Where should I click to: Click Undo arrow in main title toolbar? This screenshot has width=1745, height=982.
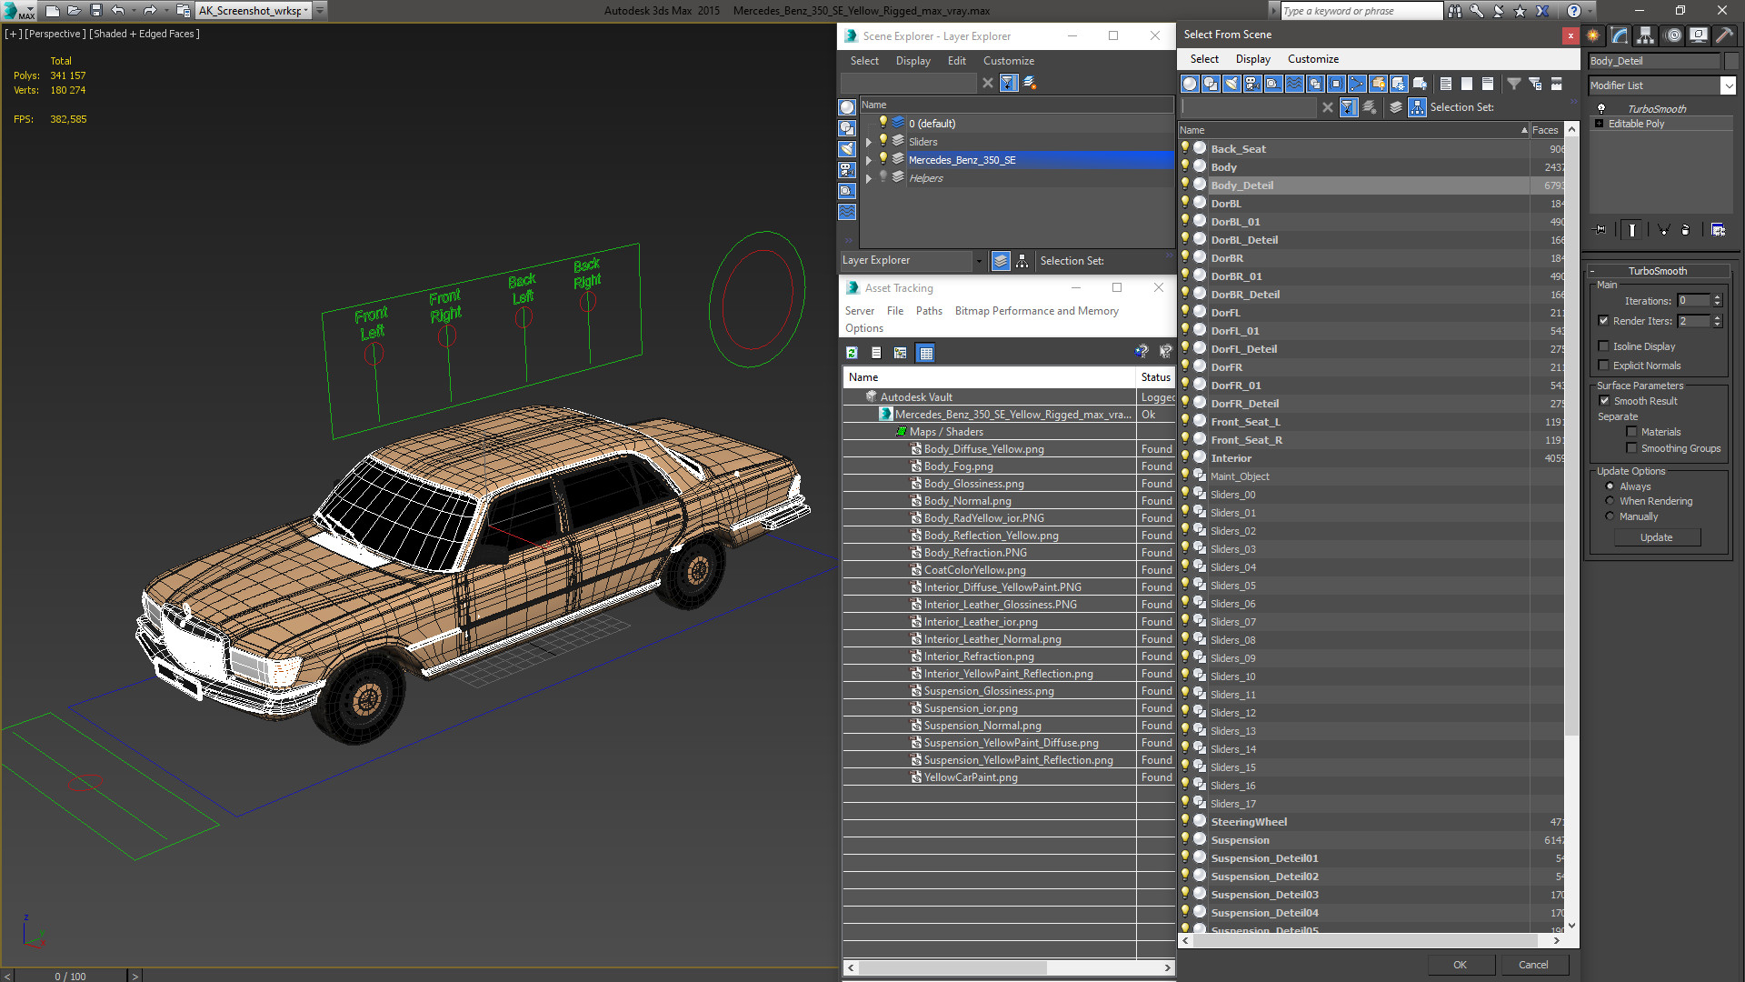coord(118,11)
